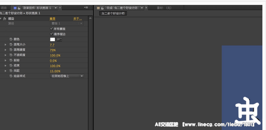Screen dimensions: 266x130
Task: Open the effect controls panel options menu icon
Action: (86, 8)
